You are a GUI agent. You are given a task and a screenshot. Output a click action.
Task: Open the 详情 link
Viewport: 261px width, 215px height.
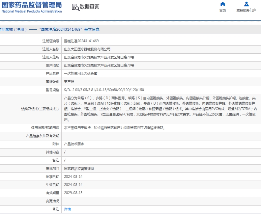click(67, 209)
